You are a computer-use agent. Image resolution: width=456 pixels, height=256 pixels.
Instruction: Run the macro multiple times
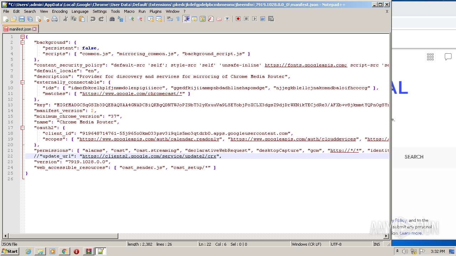click(x=263, y=19)
